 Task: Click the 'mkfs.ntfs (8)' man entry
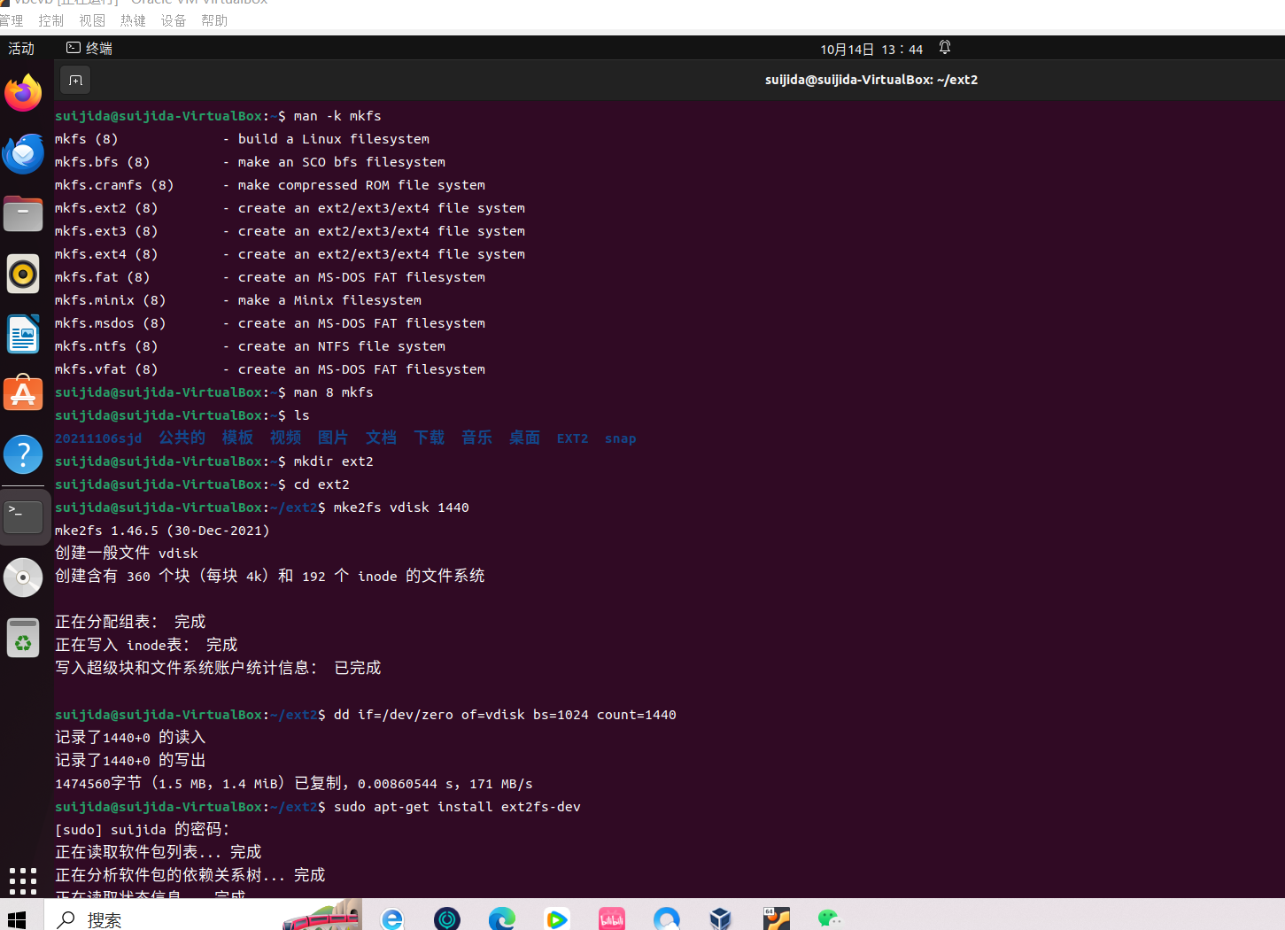point(106,346)
